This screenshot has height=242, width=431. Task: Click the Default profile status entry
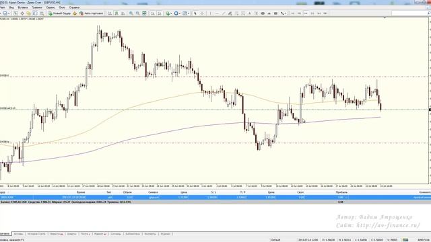pos(275,240)
